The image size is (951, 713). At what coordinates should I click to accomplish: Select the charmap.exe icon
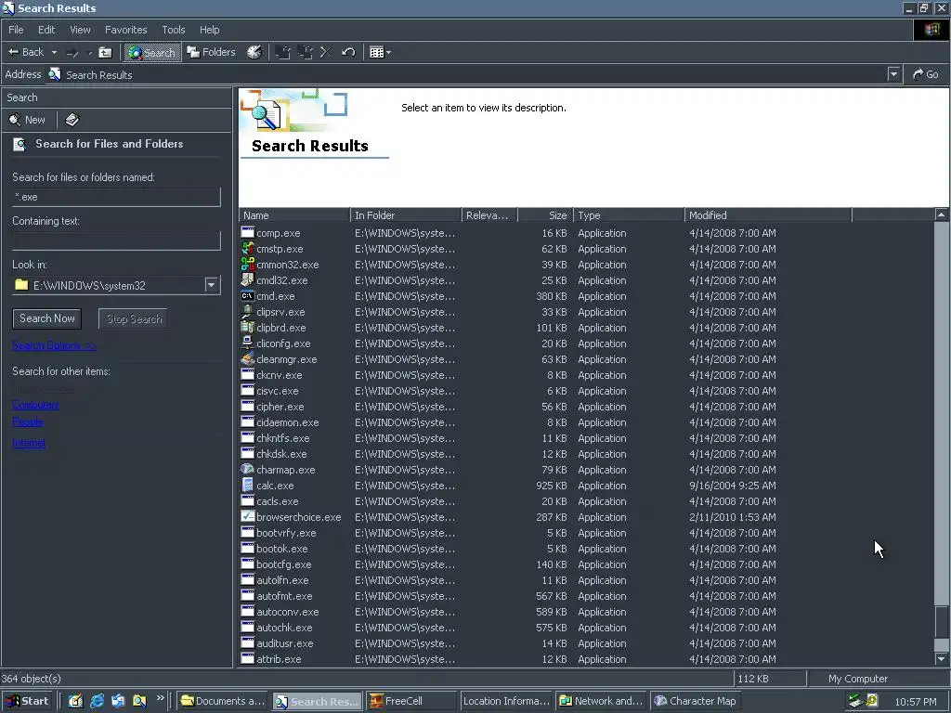(247, 469)
